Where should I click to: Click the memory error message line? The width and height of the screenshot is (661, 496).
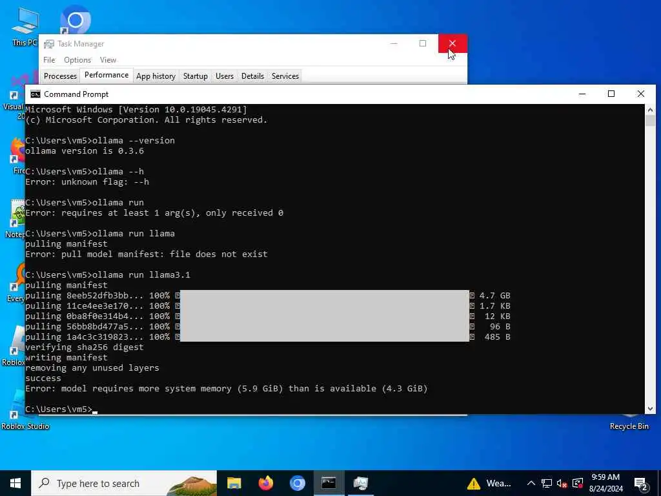[227, 388]
